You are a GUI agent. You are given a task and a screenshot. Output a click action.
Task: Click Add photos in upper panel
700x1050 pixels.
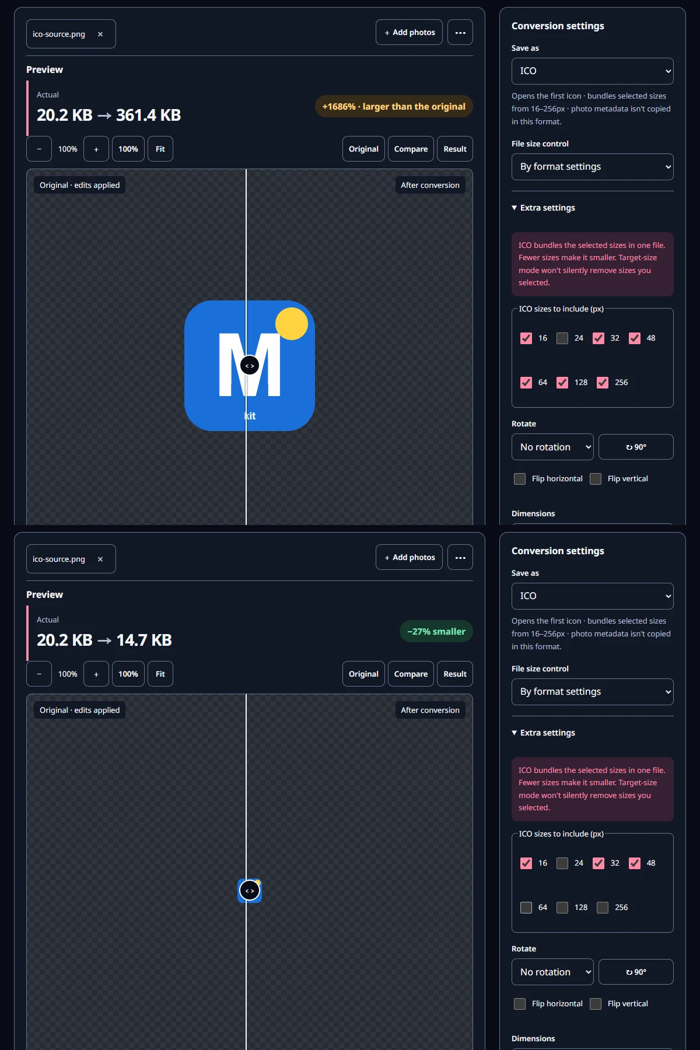(x=409, y=33)
